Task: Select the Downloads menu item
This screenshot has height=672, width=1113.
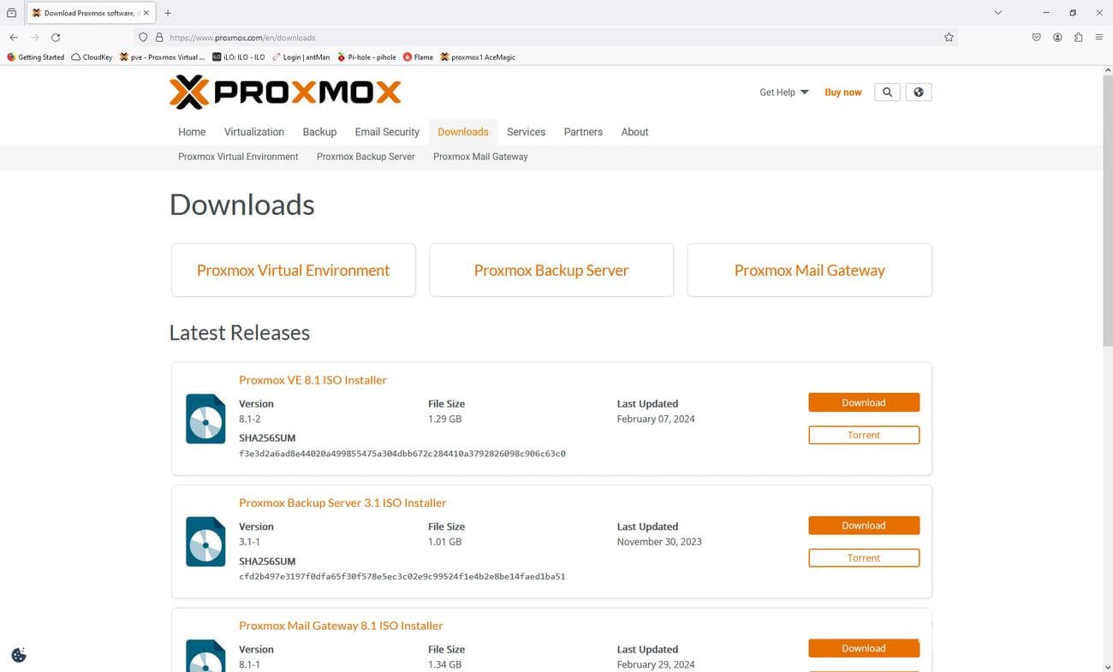Action: (x=463, y=132)
